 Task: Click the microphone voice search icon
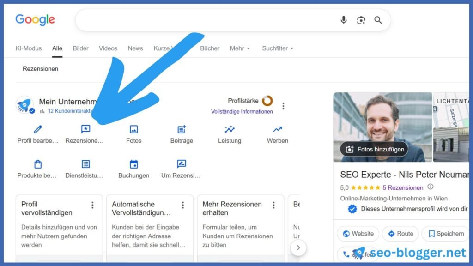coord(343,20)
